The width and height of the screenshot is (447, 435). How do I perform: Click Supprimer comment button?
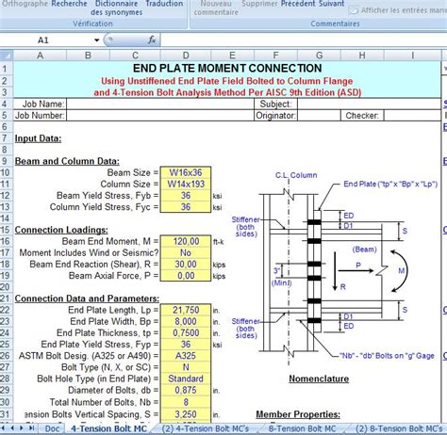coord(259,4)
